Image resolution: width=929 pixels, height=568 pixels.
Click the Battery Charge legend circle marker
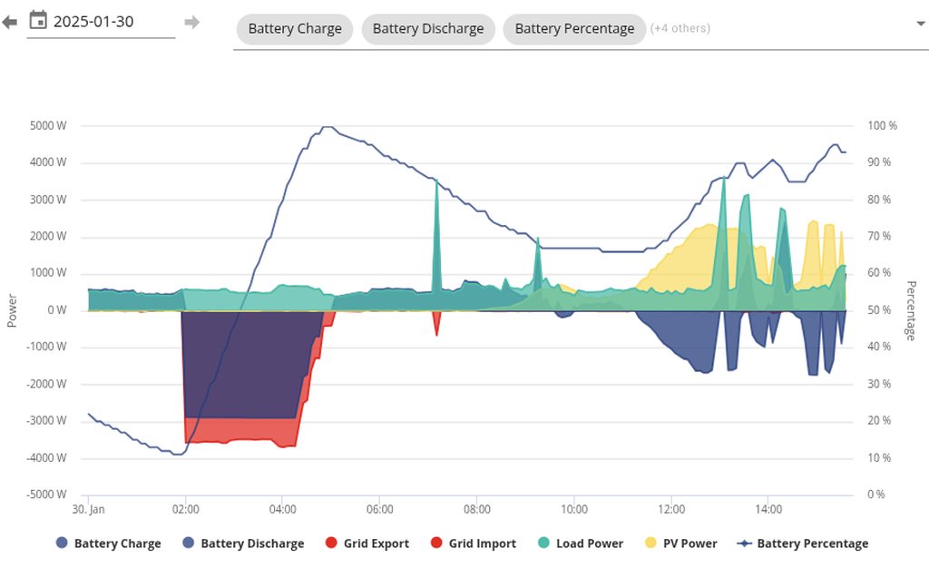pos(62,544)
